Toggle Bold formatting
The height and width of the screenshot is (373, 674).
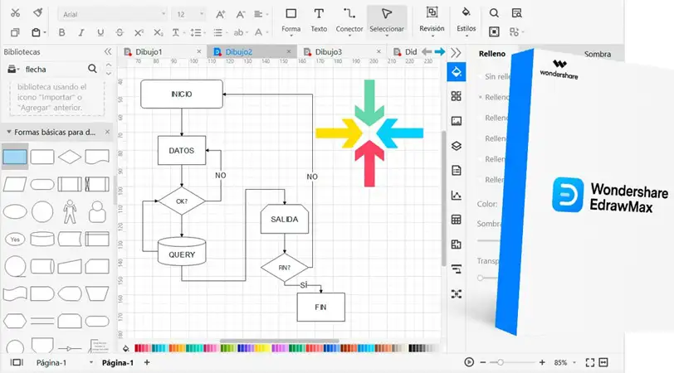(x=62, y=32)
